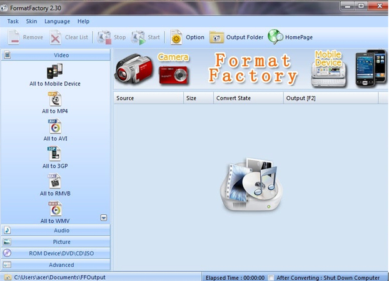
Task: Click the Convert State column header
Action: (248, 98)
